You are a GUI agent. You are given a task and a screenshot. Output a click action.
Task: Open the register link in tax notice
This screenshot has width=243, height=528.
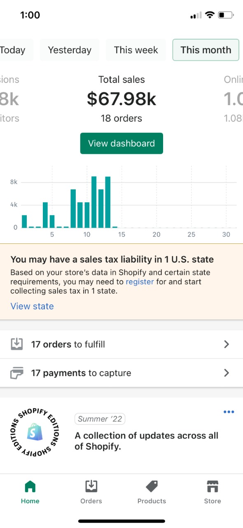(x=140, y=282)
